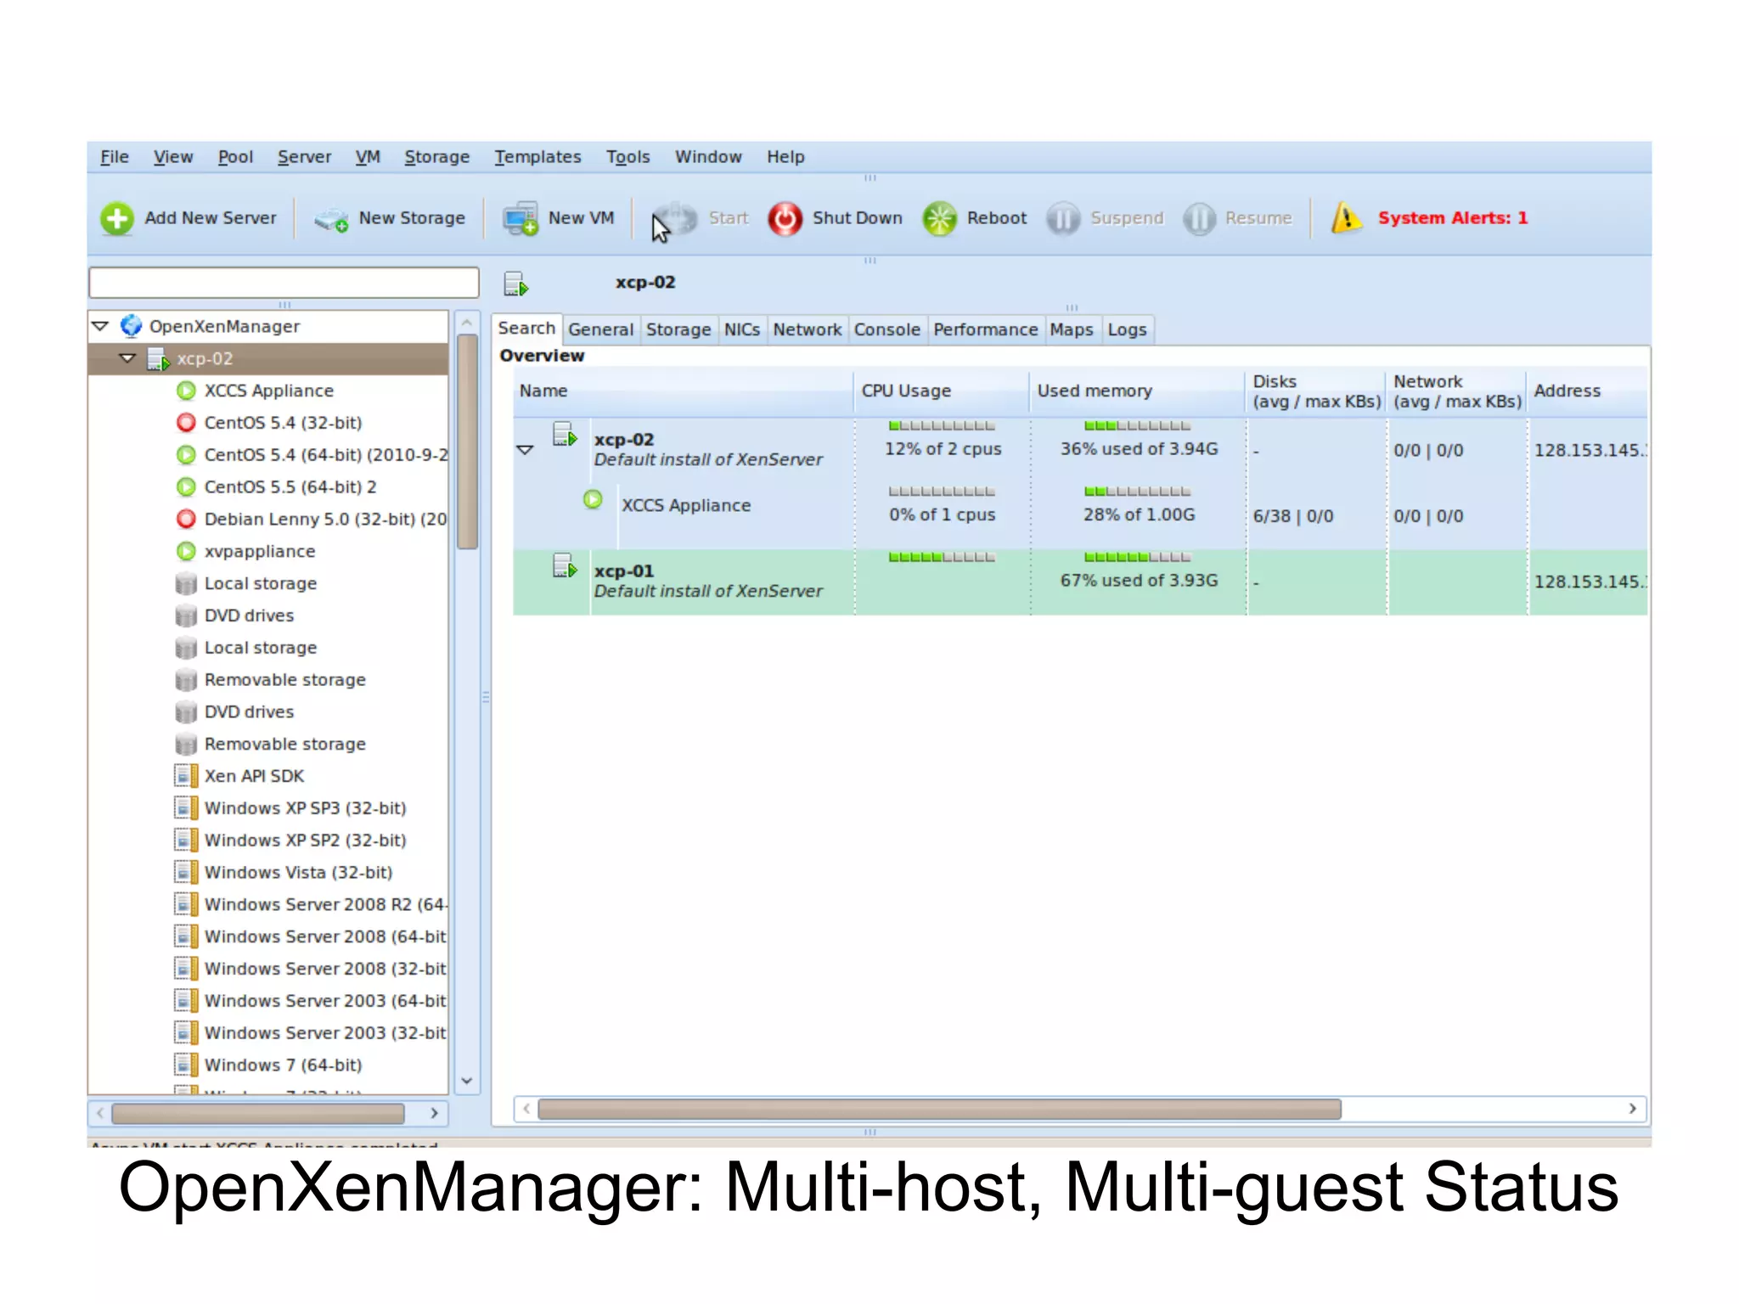Switch to the Performance tab

(985, 329)
